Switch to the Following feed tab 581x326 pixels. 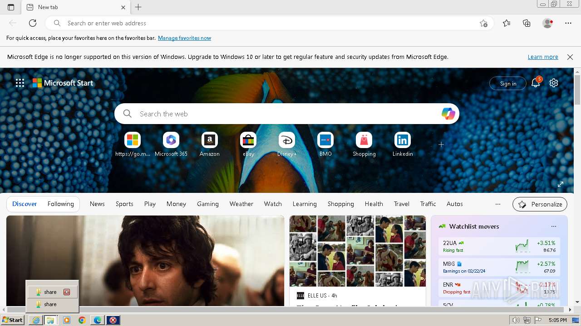click(61, 204)
